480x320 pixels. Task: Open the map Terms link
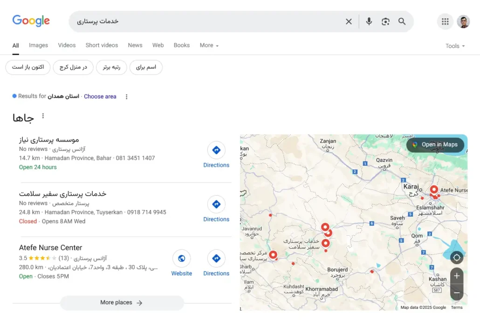pos(456,307)
